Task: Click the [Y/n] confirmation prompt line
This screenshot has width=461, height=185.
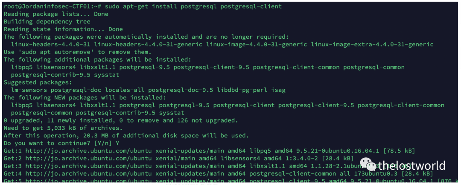Action: (x=61, y=143)
